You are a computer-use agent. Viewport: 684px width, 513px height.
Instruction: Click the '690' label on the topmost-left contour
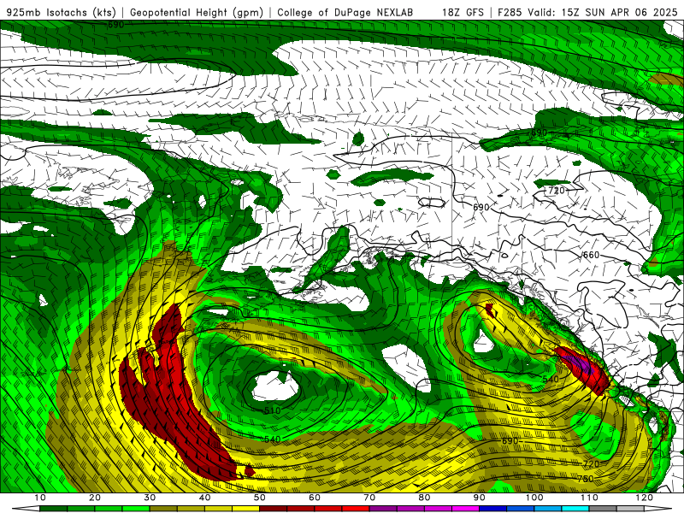coord(115,25)
